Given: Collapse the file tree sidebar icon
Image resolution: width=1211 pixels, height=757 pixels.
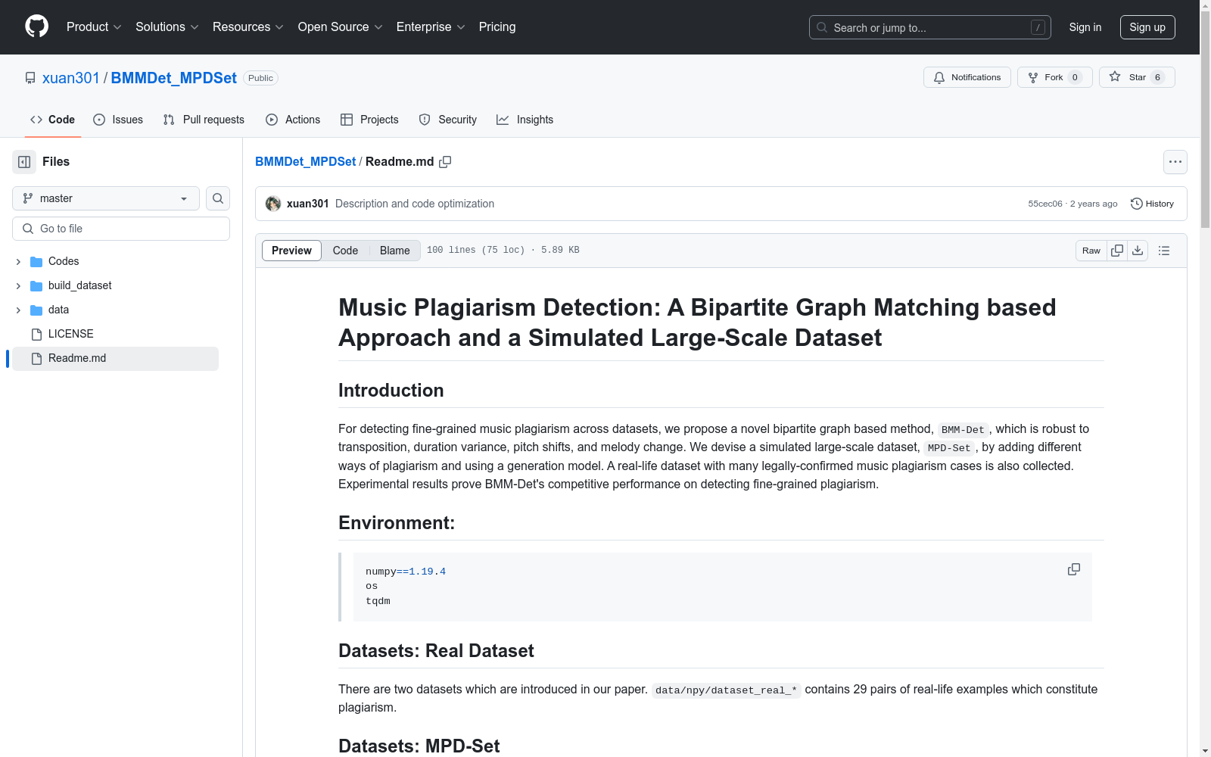Looking at the screenshot, I should click(x=24, y=162).
